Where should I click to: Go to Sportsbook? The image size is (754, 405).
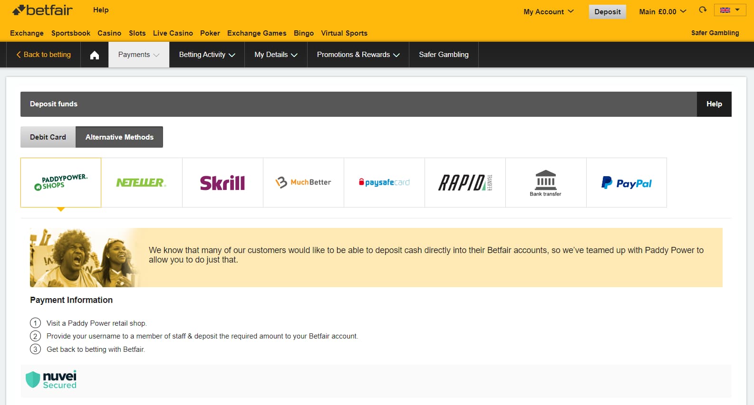[x=71, y=33]
